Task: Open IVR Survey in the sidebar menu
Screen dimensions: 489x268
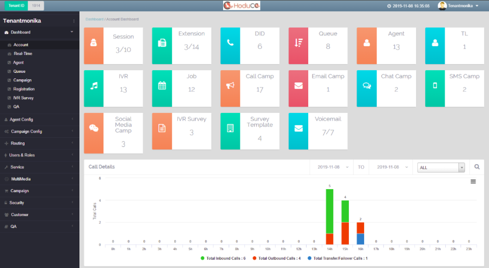Action: 23,98
